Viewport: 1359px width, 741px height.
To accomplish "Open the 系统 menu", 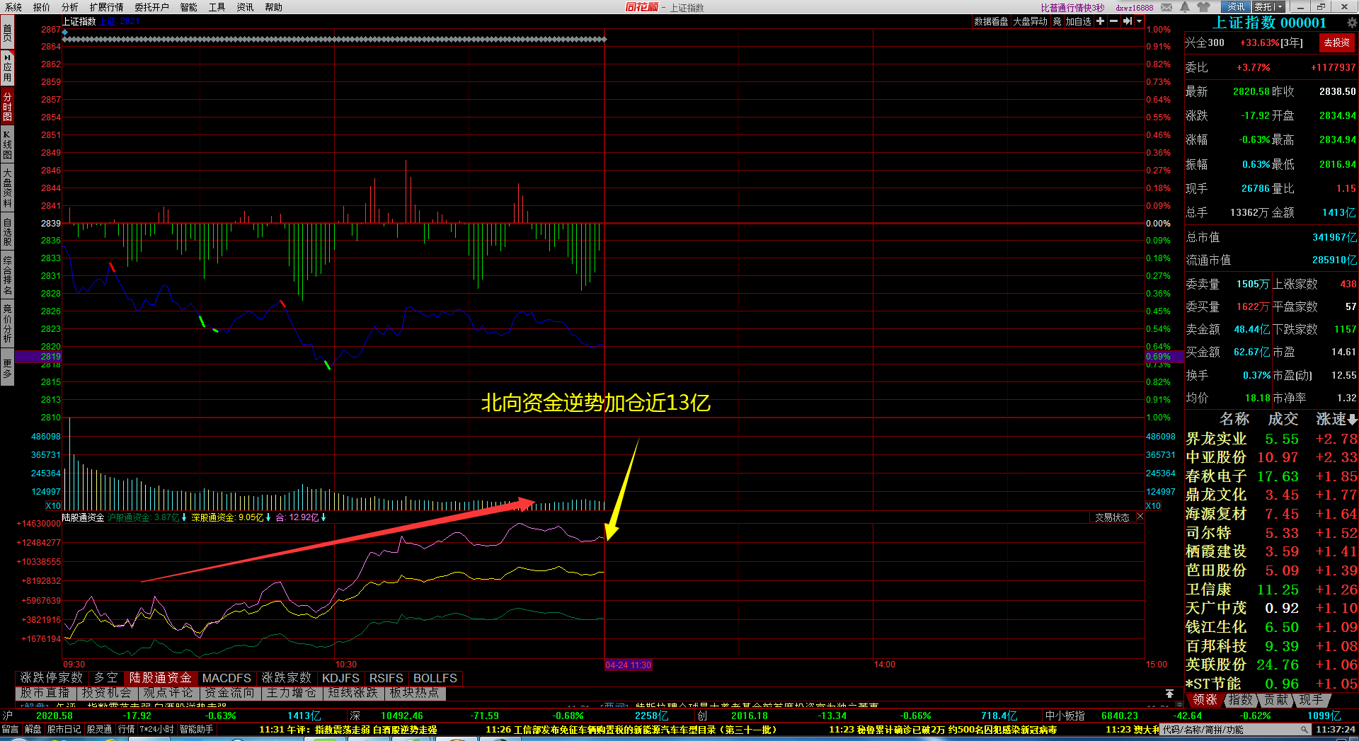I will (x=13, y=7).
